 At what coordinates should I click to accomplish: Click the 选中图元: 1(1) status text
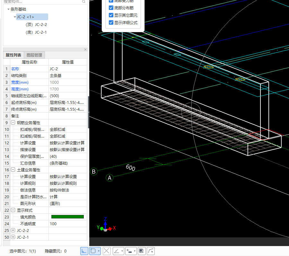[x=23, y=251]
